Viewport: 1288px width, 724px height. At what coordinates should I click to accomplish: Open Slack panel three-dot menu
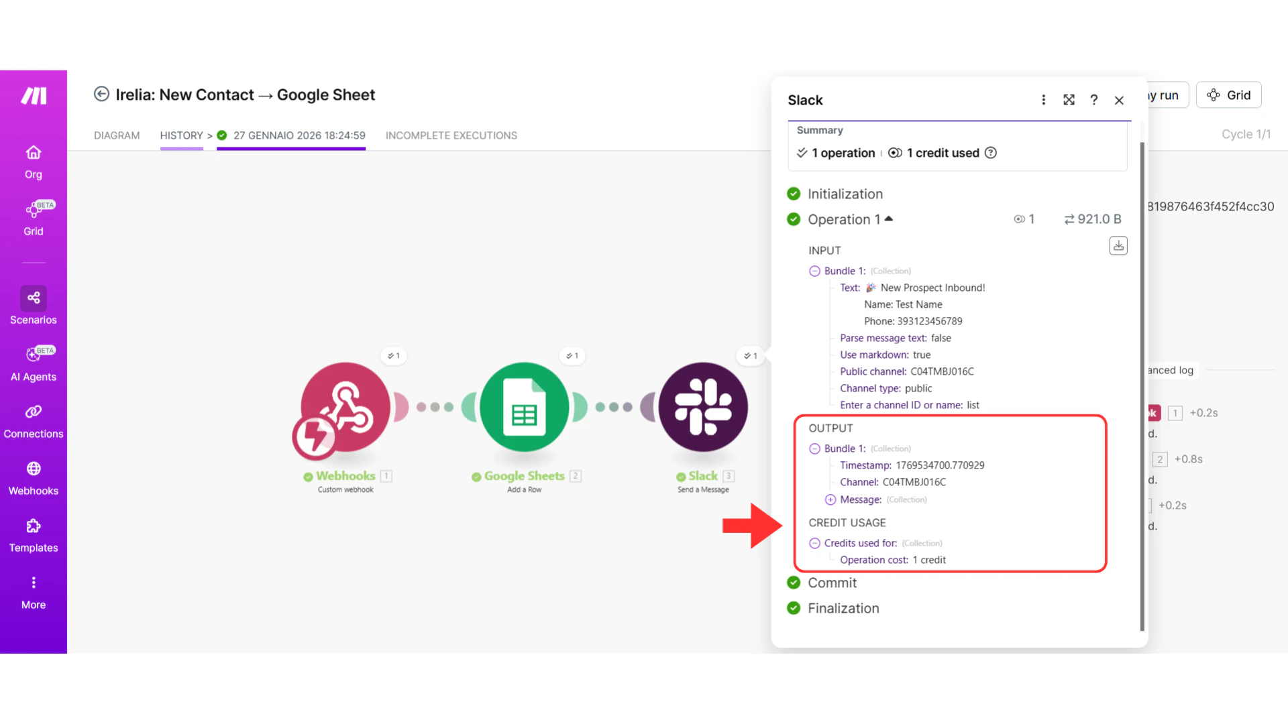coord(1043,100)
